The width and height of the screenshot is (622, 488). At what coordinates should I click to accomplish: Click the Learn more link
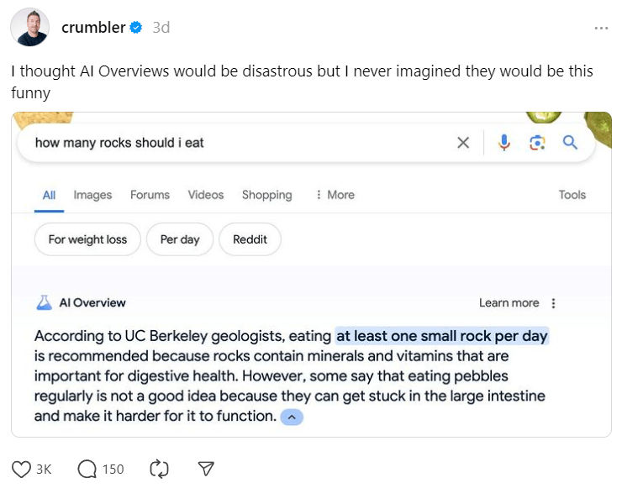tap(509, 303)
